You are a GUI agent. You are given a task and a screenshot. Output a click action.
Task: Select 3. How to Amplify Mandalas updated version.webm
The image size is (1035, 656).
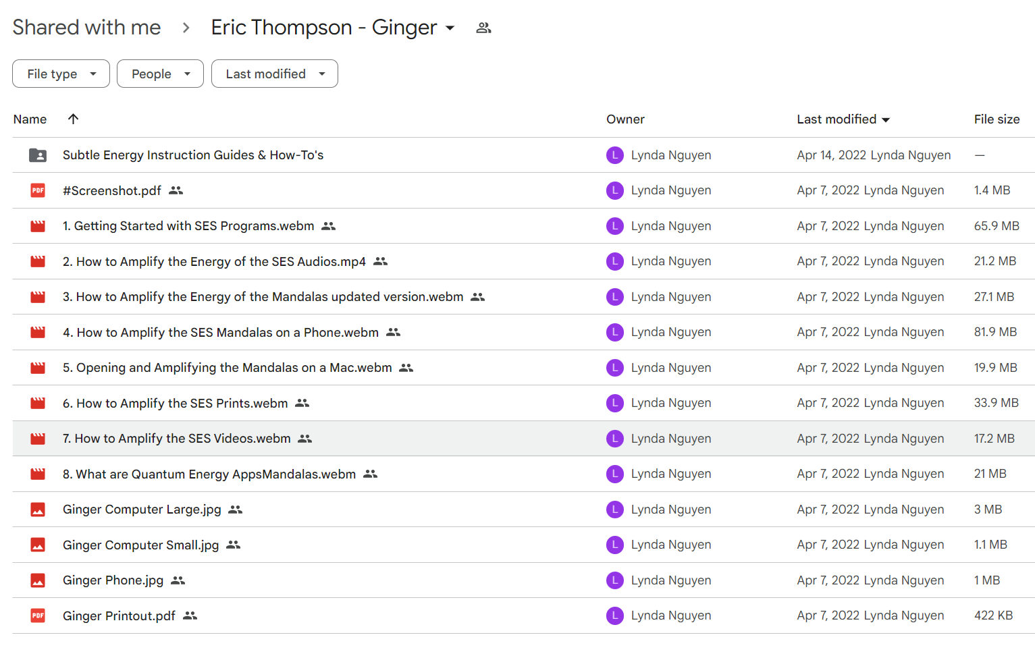click(x=263, y=297)
